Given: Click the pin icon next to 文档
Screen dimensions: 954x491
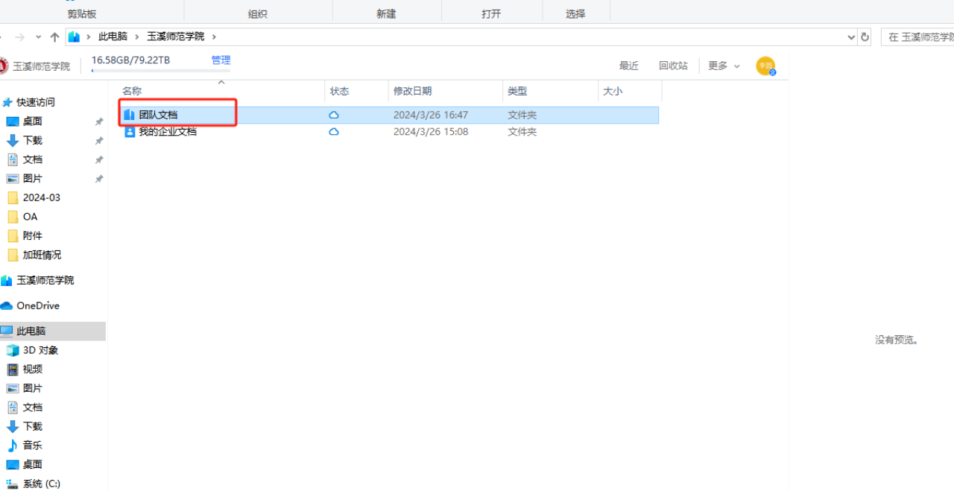Looking at the screenshot, I should point(99,160).
